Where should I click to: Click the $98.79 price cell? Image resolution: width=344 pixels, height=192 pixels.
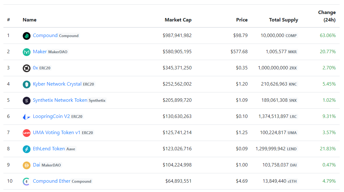click(x=240, y=35)
